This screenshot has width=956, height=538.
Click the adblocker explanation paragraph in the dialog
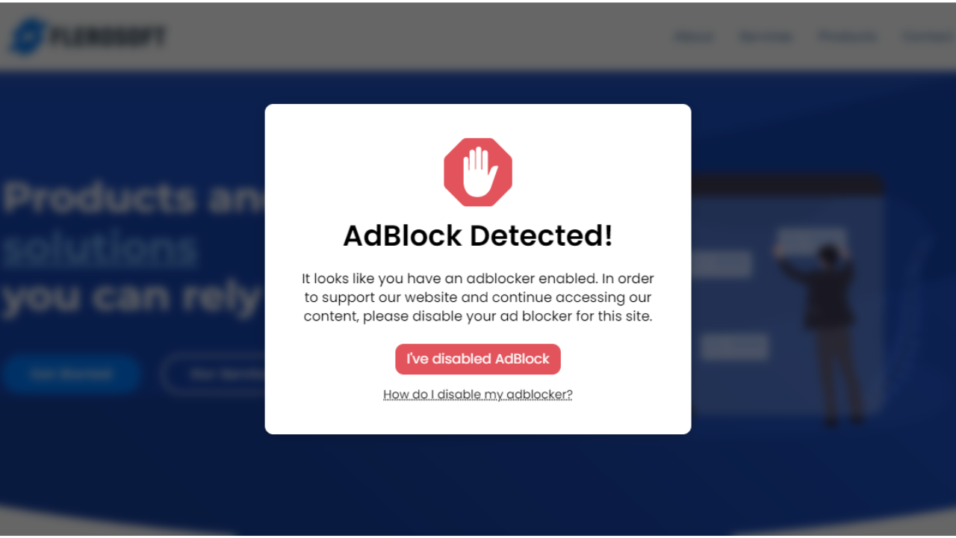click(478, 297)
